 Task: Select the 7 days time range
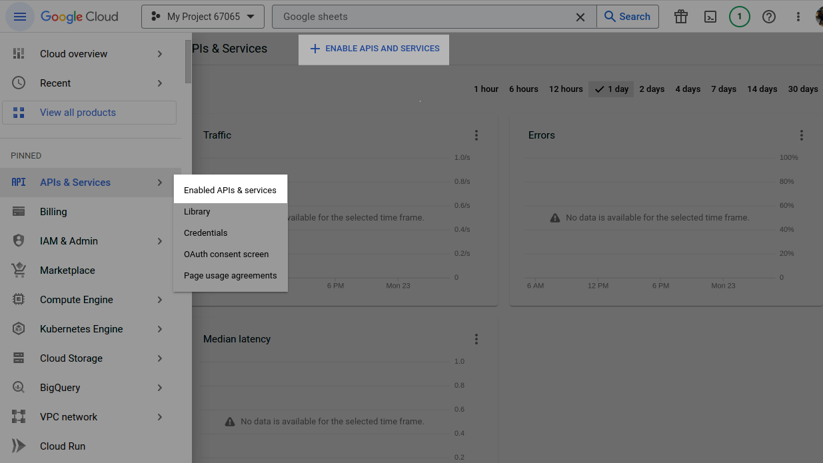(x=724, y=89)
